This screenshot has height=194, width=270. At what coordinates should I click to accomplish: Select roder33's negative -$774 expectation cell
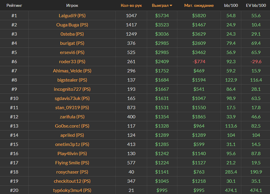199,62
